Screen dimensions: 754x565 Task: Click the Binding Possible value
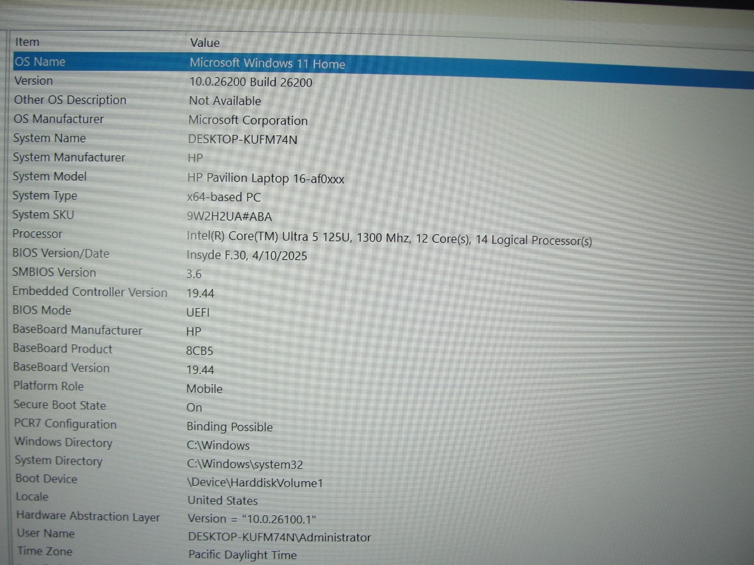230,427
